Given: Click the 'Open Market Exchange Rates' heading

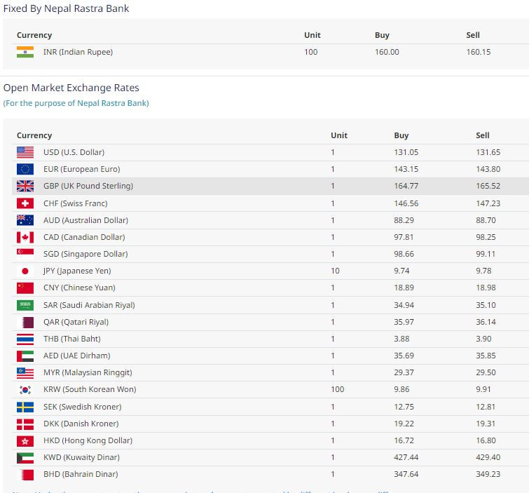Looking at the screenshot, I should [71, 88].
